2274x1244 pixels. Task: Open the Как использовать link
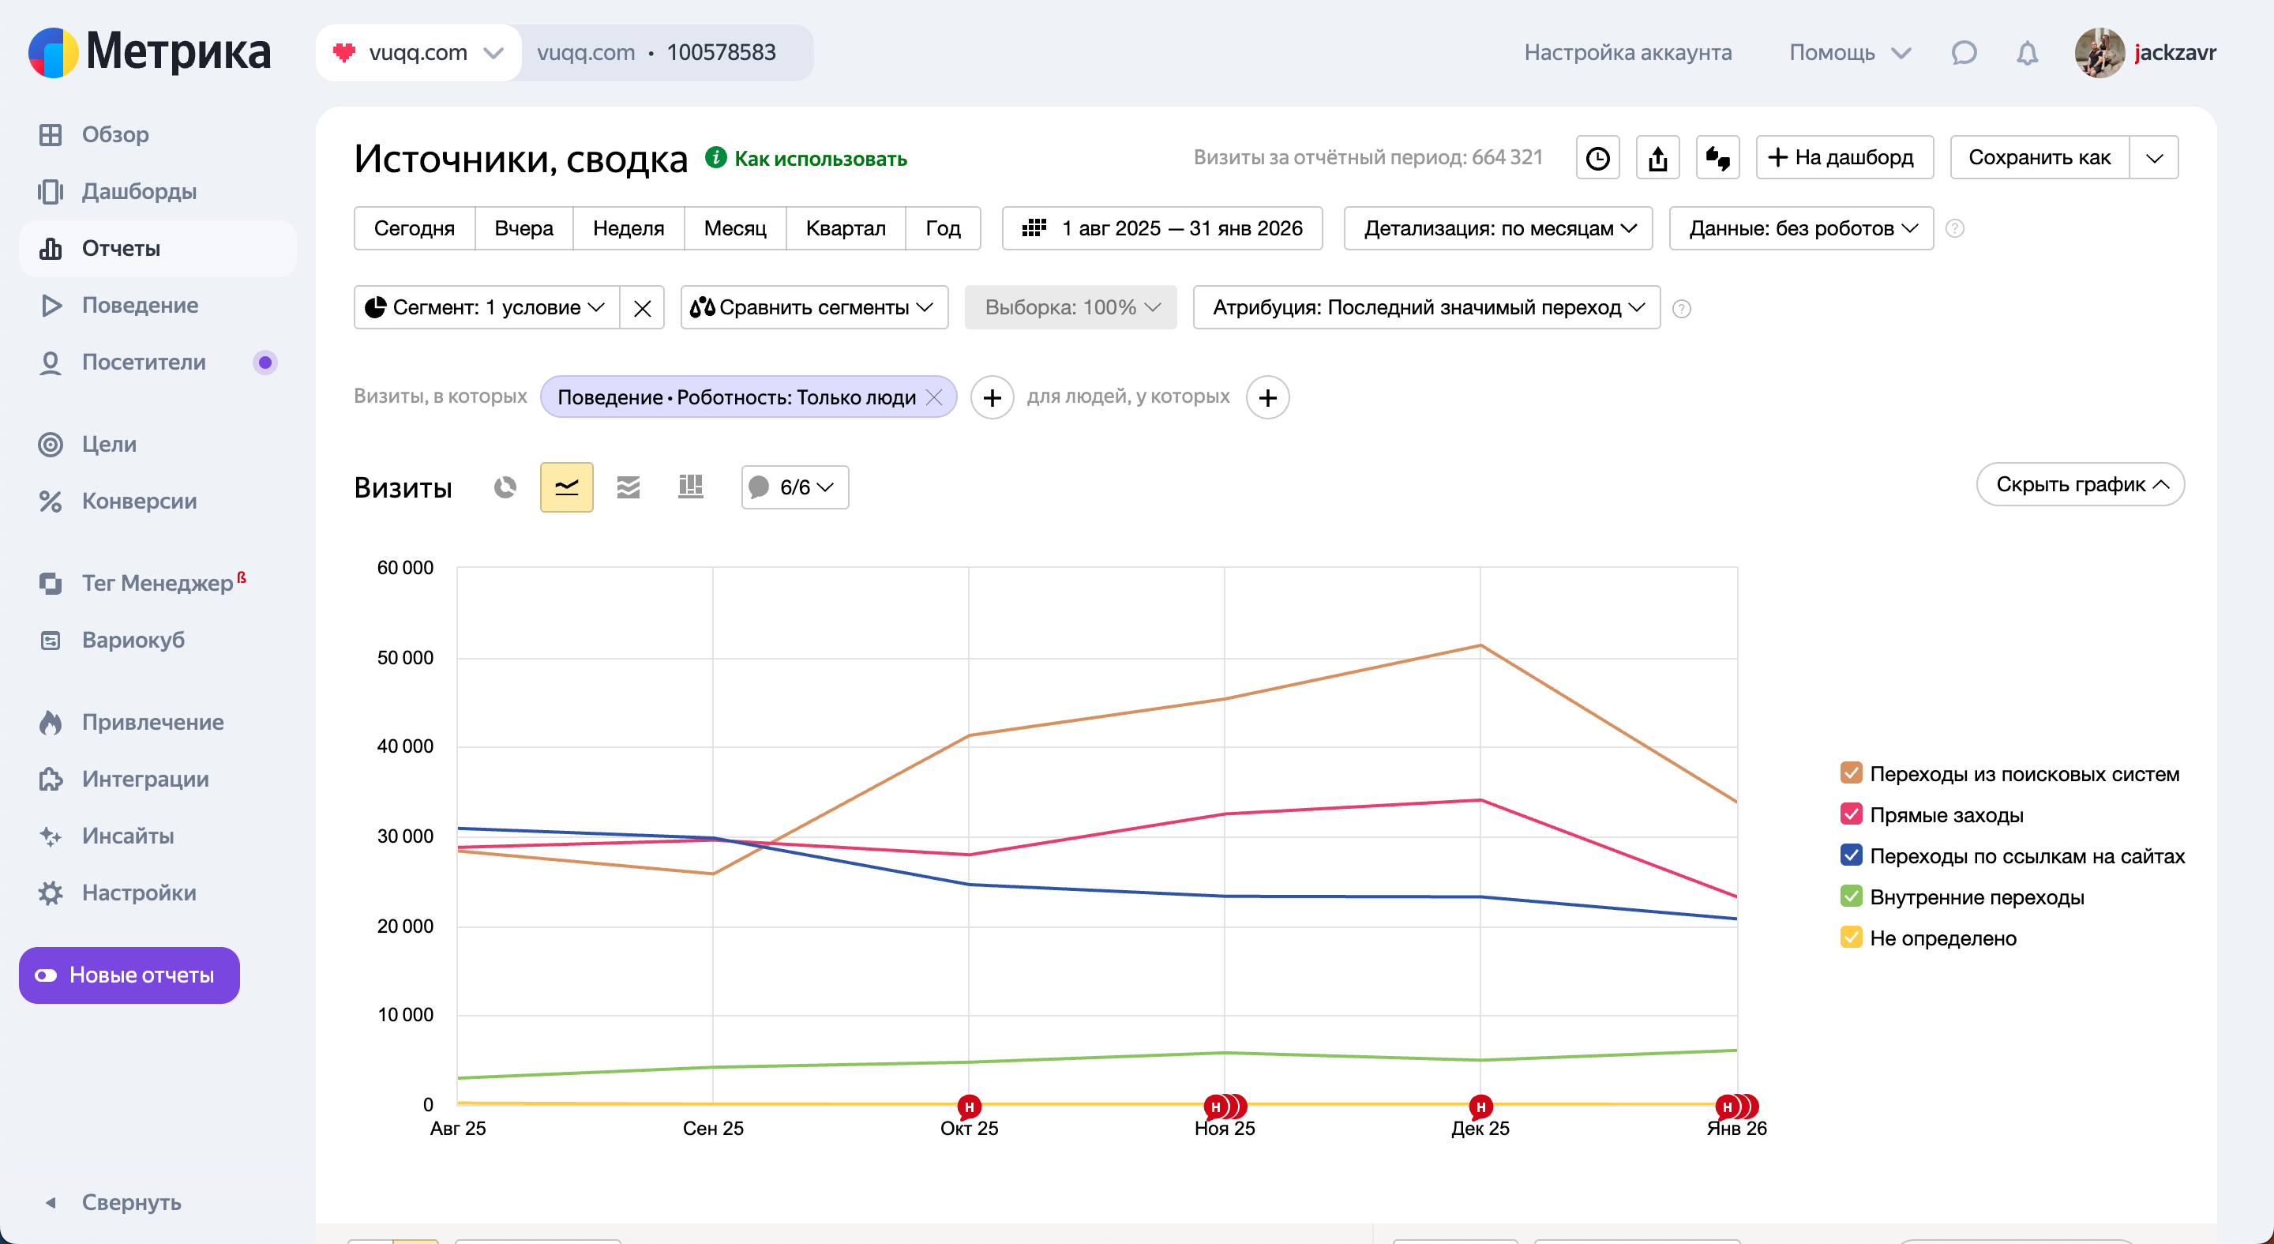[x=820, y=159]
